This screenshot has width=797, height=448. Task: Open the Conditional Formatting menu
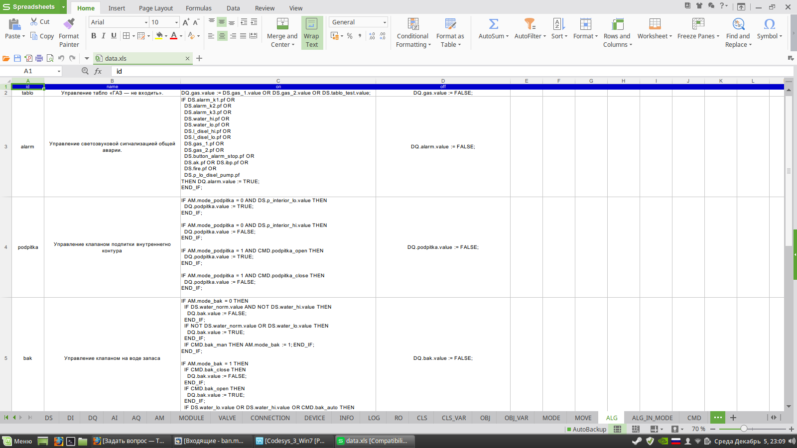(x=413, y=33)
